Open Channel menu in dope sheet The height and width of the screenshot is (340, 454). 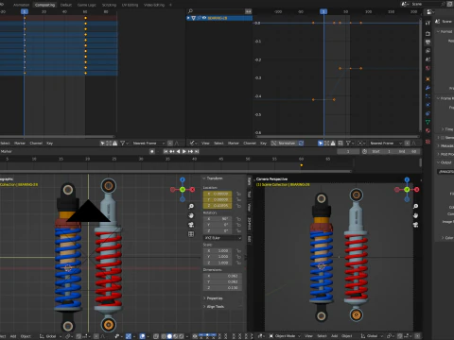36,144
